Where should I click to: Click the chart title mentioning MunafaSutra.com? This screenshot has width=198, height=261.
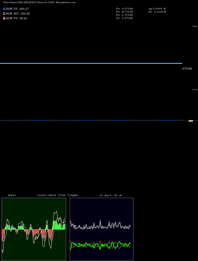point(39,2)
